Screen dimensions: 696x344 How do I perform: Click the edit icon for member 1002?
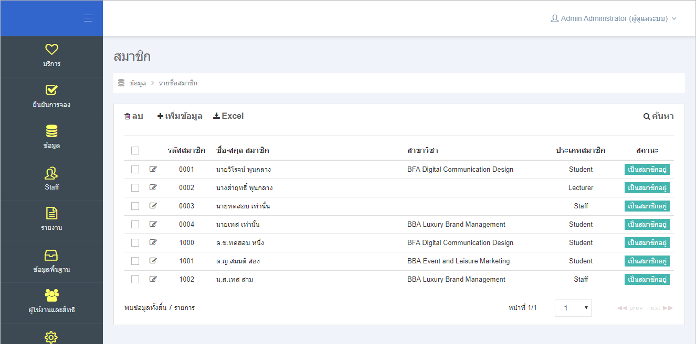point(153,279)
